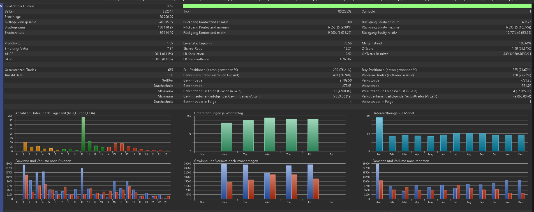Click the Jan bar in Ordereröffnungen je Monat
Screen dimensions: 534x212
pyautogui.click(x=379, y=134)
